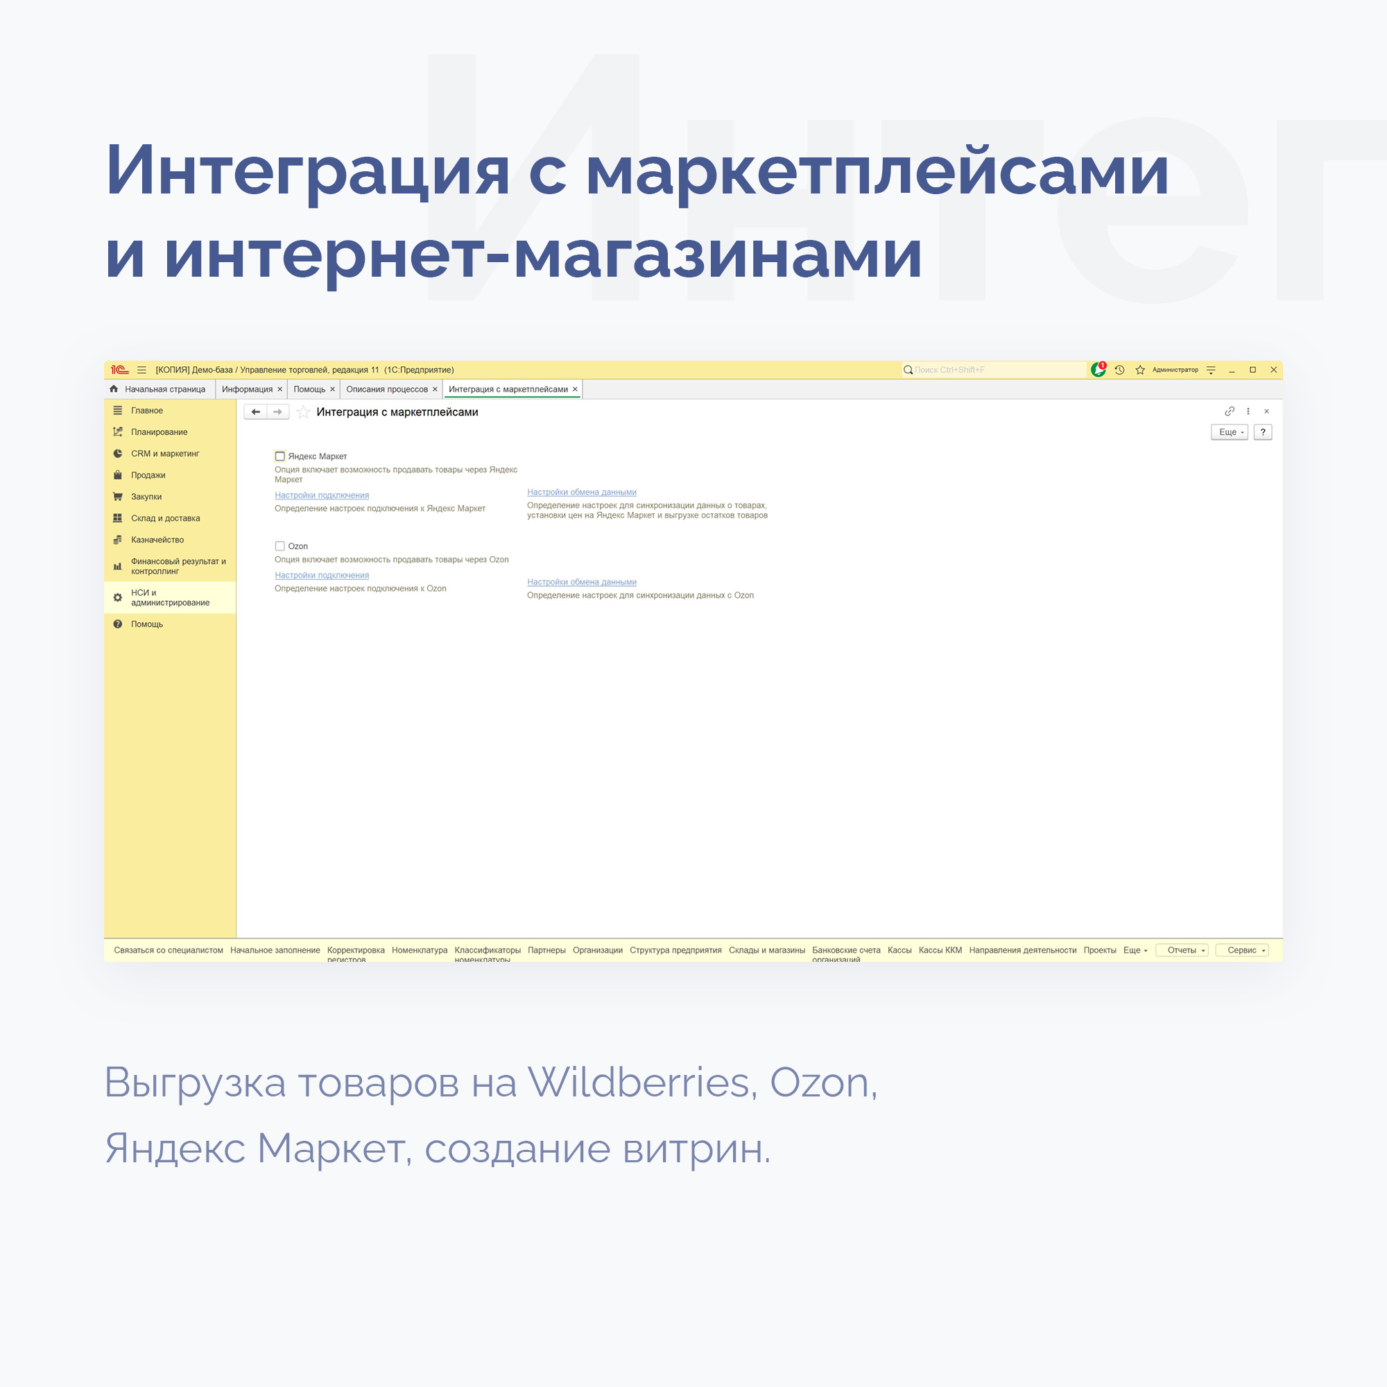The height and width of the screenshot is (1387, 1387).
Task: Focus the Поиск Ctrl+Shift+F search field
Action: (994, 370)
